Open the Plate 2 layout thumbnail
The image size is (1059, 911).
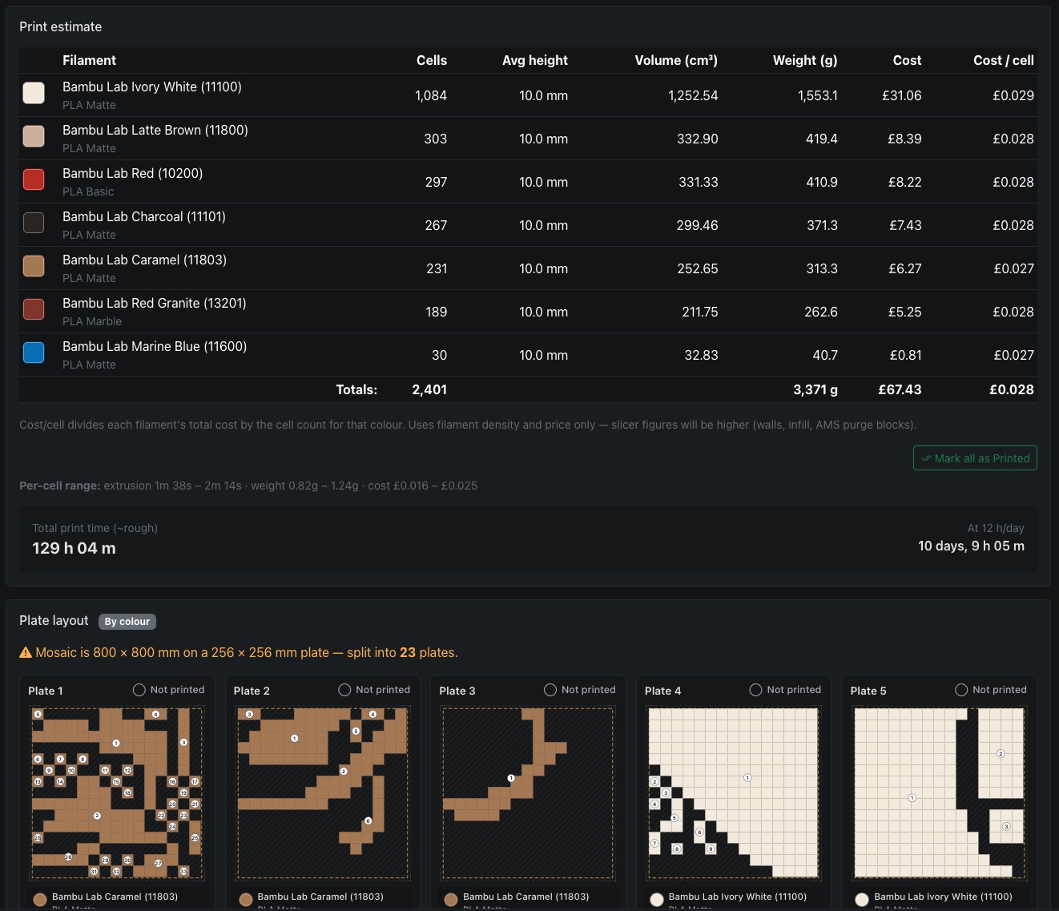(323, 792)
